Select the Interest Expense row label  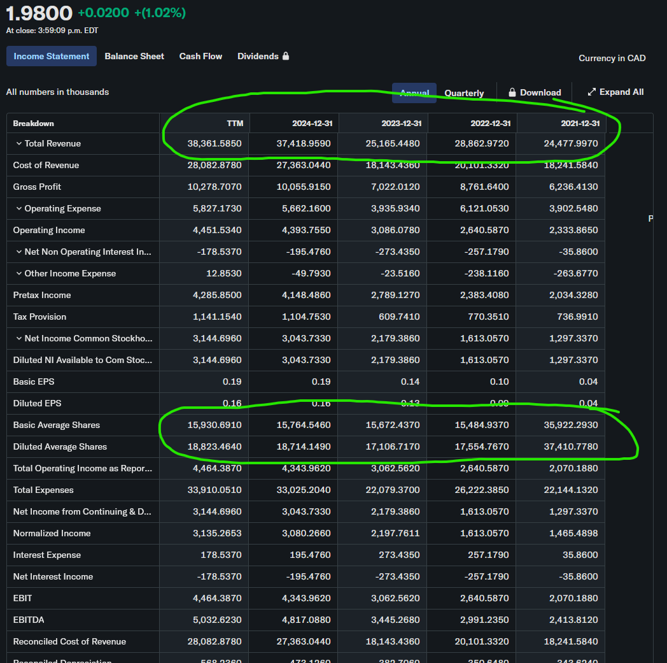47,555
